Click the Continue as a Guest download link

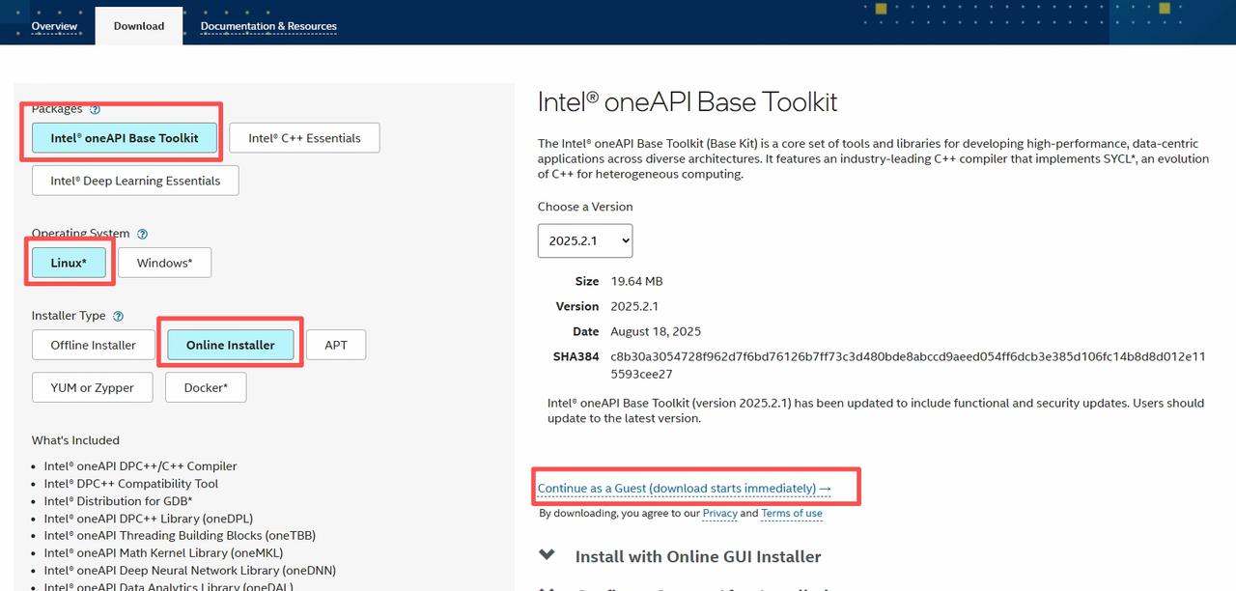[684, 489]
